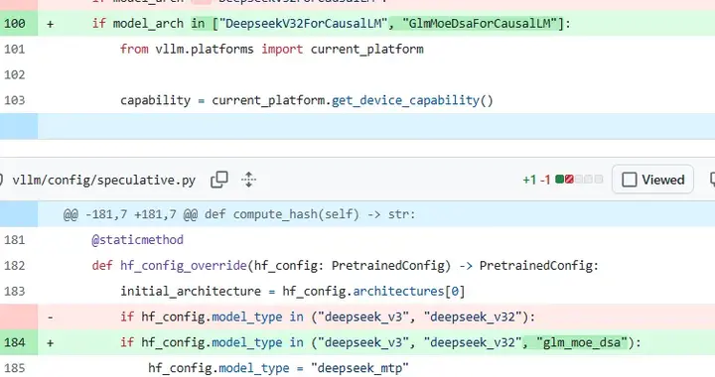Click the "DeepseekV32ForCausalLM" string on line 100
The height and width of the screenshot is (377, 715).
pyautogui.click(x=303, y=23)
